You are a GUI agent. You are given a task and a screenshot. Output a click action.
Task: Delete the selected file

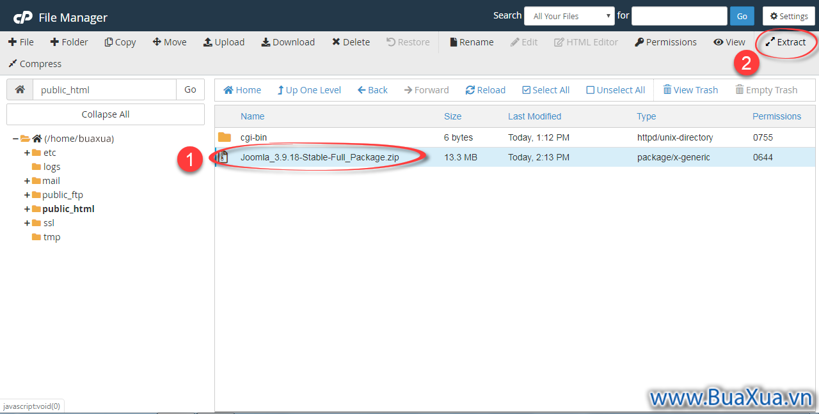pos(351,42)
